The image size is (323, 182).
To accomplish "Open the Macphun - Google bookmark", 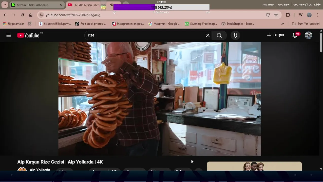I will pos(164,24).
